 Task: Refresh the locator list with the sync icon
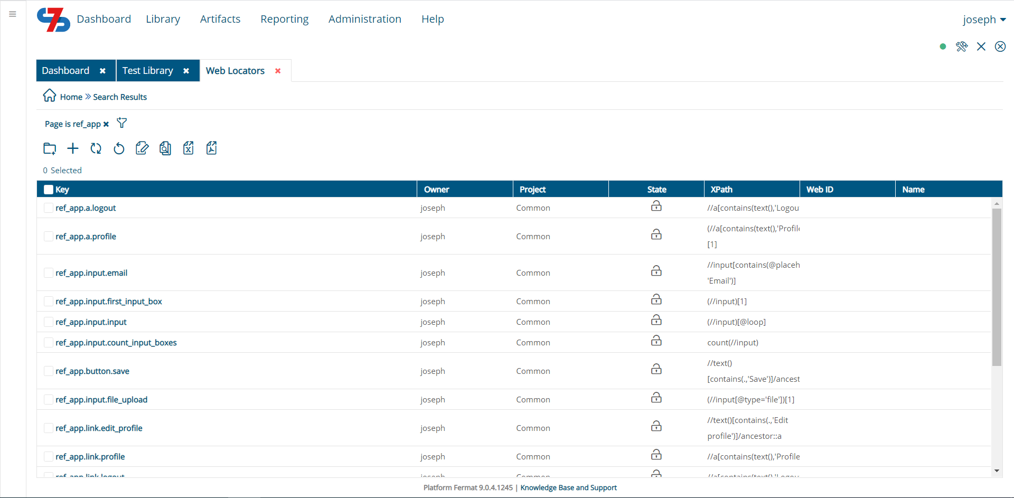click(x=96, y=148)
